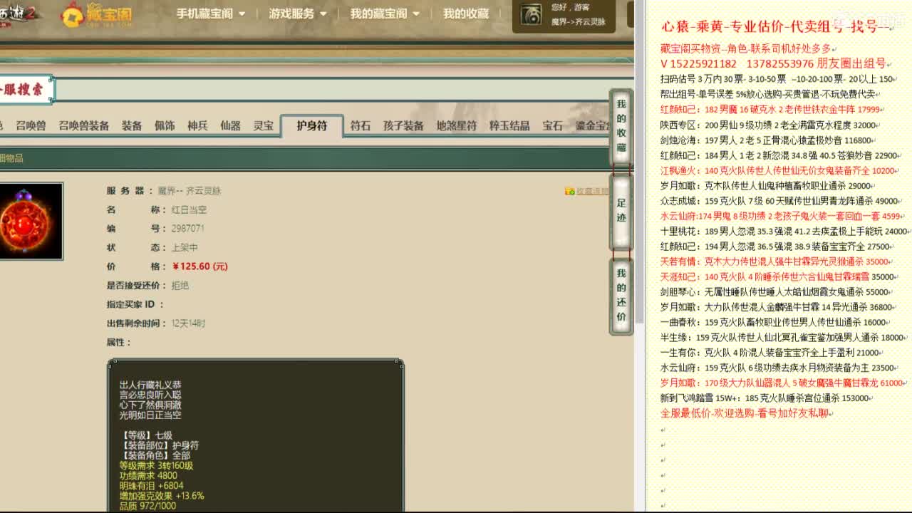
Task: Click the 新到飞鸿踏雪 15W+ listing line
Action: tap(765, 398)
